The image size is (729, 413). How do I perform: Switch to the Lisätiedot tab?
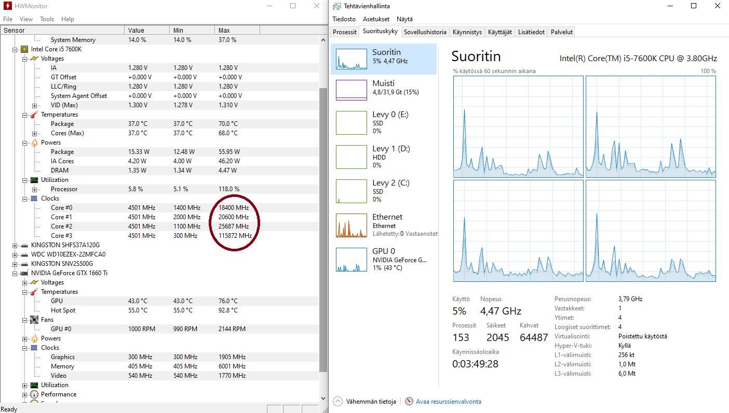531,32
